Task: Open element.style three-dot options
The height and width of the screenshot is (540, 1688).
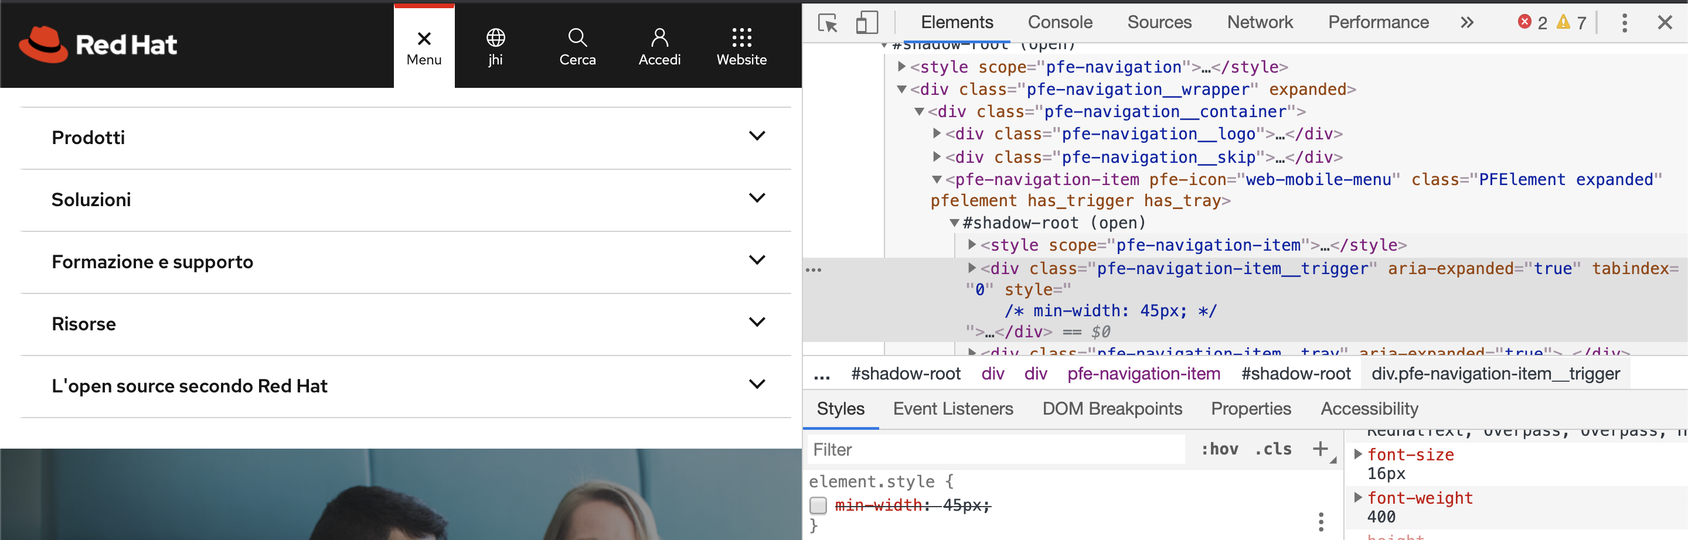Action: click(x=1321, y=522)
